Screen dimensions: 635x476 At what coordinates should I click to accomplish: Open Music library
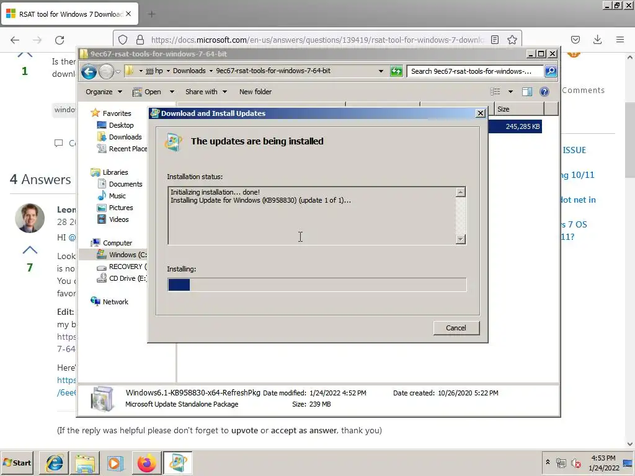point(112,196)
